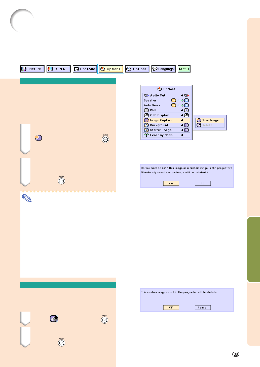Screen dimensions: 260x367
Task: Click the Economy Mode sprout icon
Action: [x=146, y=135]
